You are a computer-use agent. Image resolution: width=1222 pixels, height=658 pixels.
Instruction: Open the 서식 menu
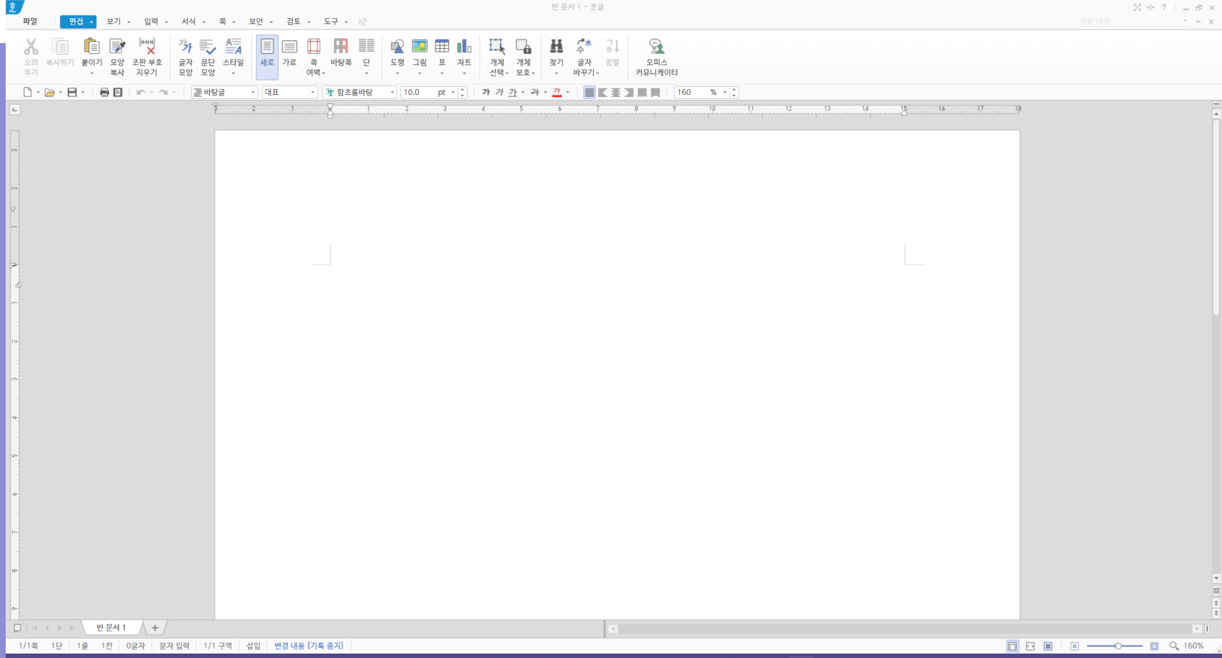click(189, 22)
